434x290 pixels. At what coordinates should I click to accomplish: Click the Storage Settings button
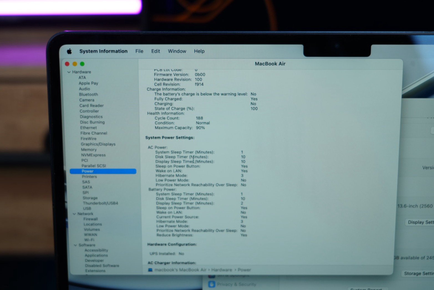point(418,273)
